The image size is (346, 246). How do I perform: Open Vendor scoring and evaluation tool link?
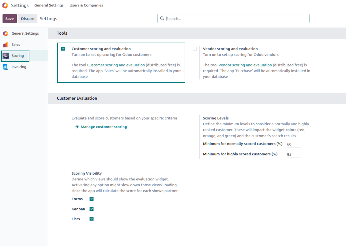pyautogui.click(x=245, y=65)
